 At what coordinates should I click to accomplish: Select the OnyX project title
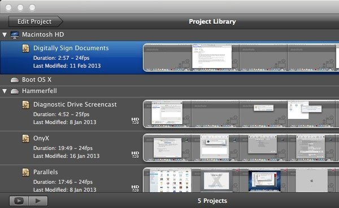pyautogui.click(x=41, y=138)
